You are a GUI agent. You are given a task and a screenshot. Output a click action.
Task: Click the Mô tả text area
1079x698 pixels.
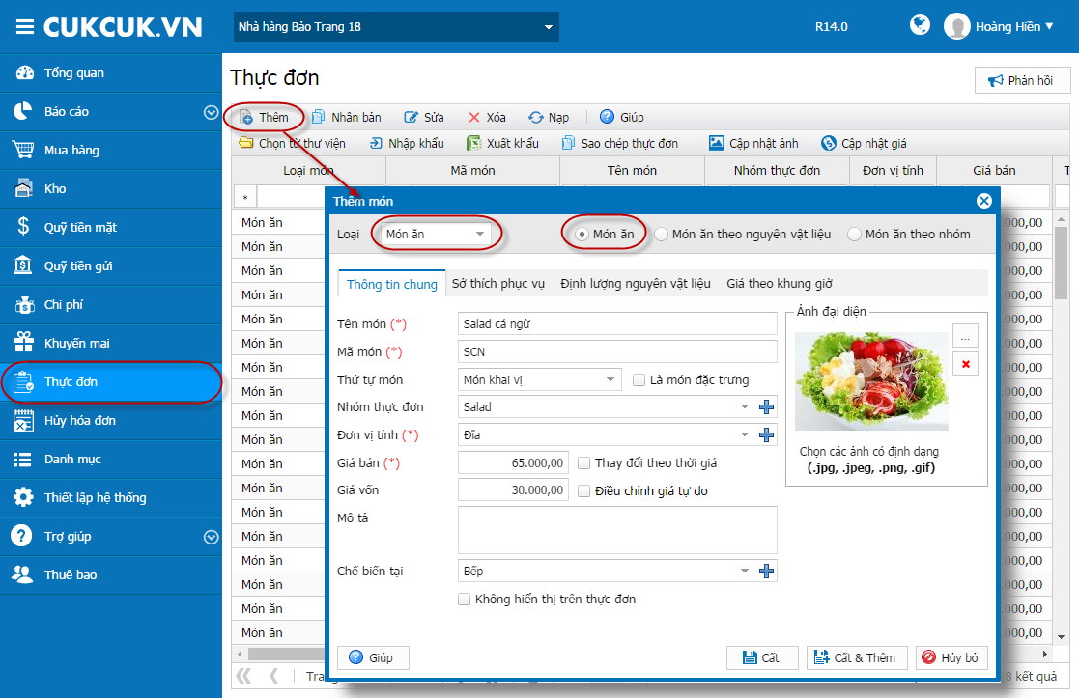pyautogui.click(x=617, y=529)
